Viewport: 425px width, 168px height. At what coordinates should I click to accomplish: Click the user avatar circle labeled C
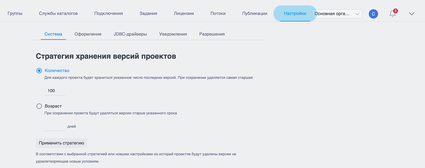pos(373,14)
